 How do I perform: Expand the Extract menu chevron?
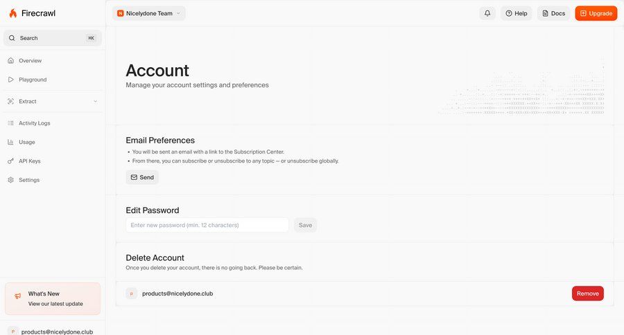pos(96,102)
